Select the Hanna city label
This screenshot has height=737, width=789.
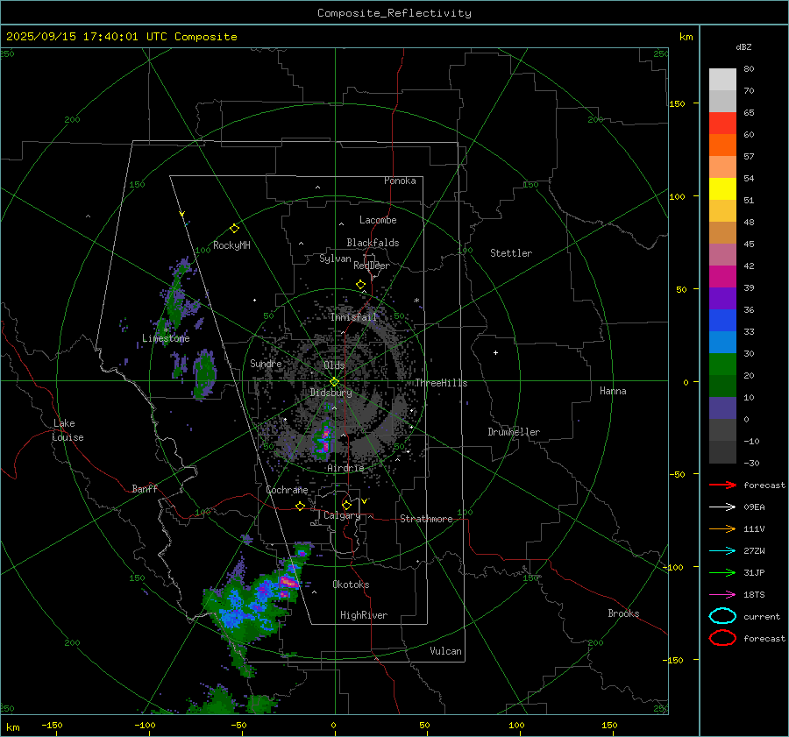pos(613,391)
